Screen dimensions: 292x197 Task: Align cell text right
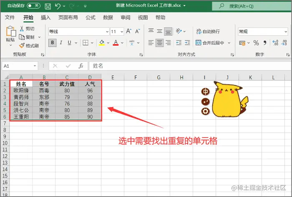coord(168,43)
